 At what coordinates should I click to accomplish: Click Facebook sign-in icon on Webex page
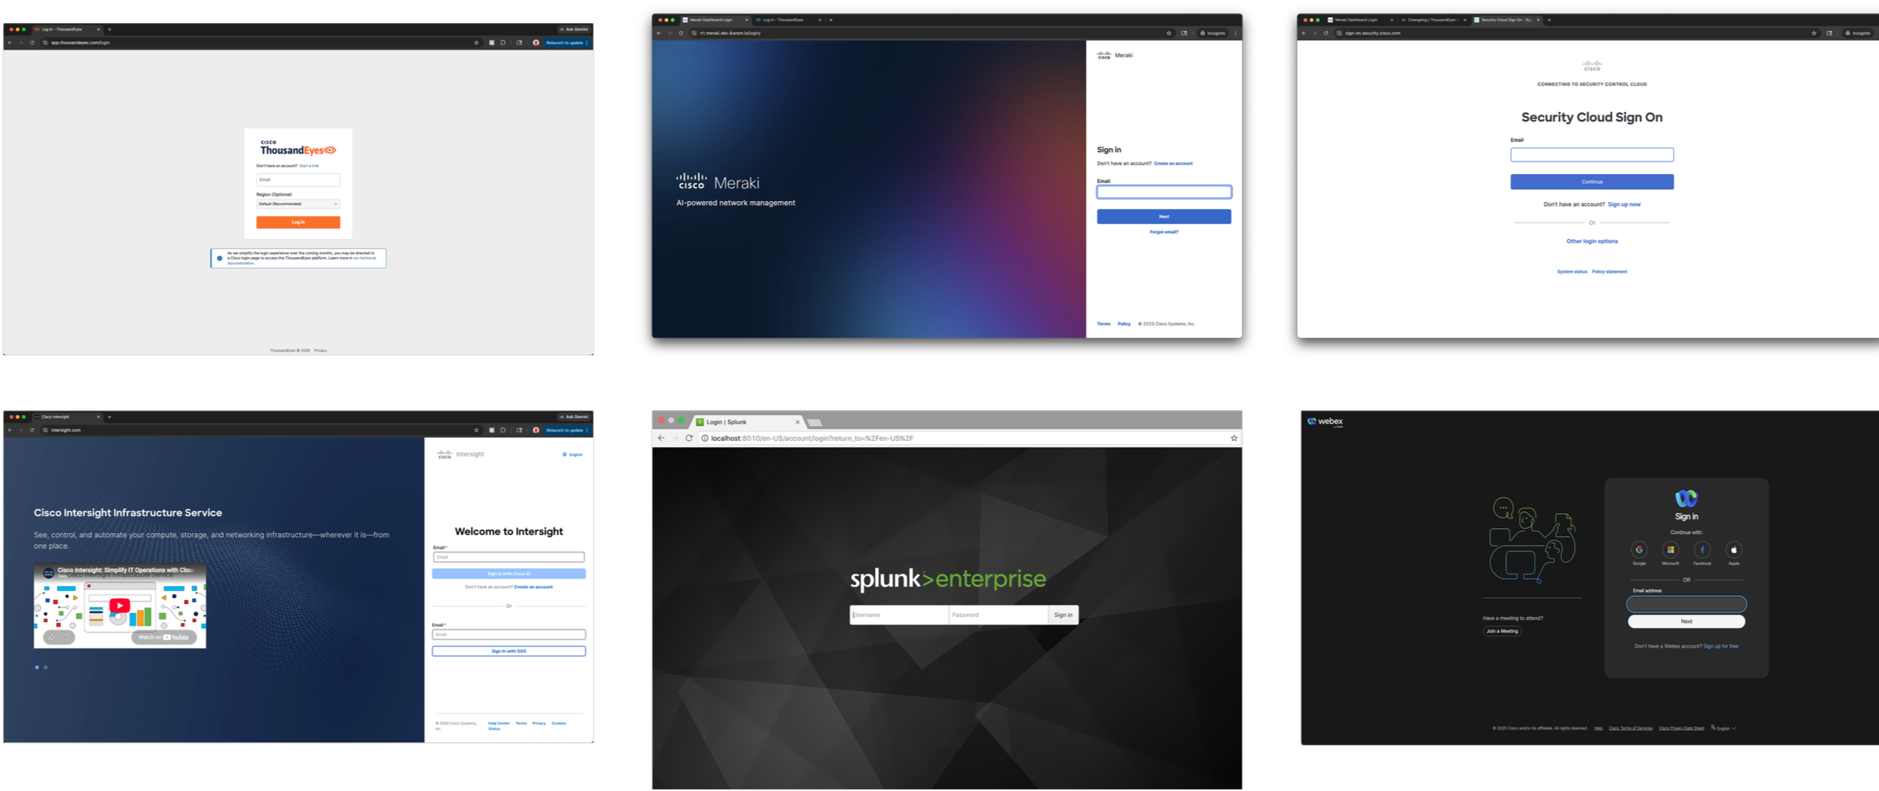pyautogui.click(x=1702, y=550)
